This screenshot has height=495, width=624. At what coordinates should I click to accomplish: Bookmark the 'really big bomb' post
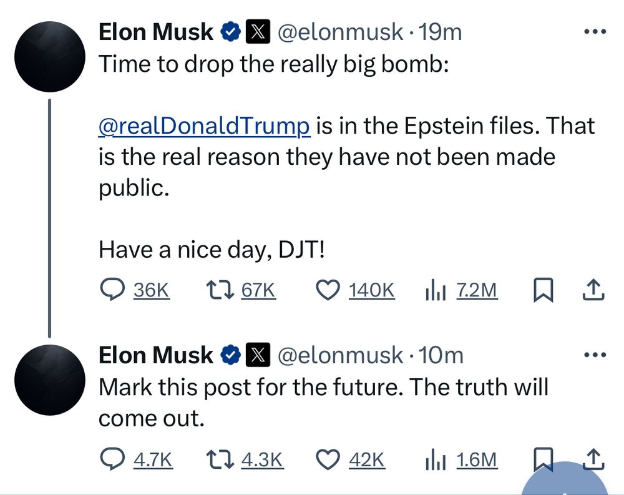544,290
